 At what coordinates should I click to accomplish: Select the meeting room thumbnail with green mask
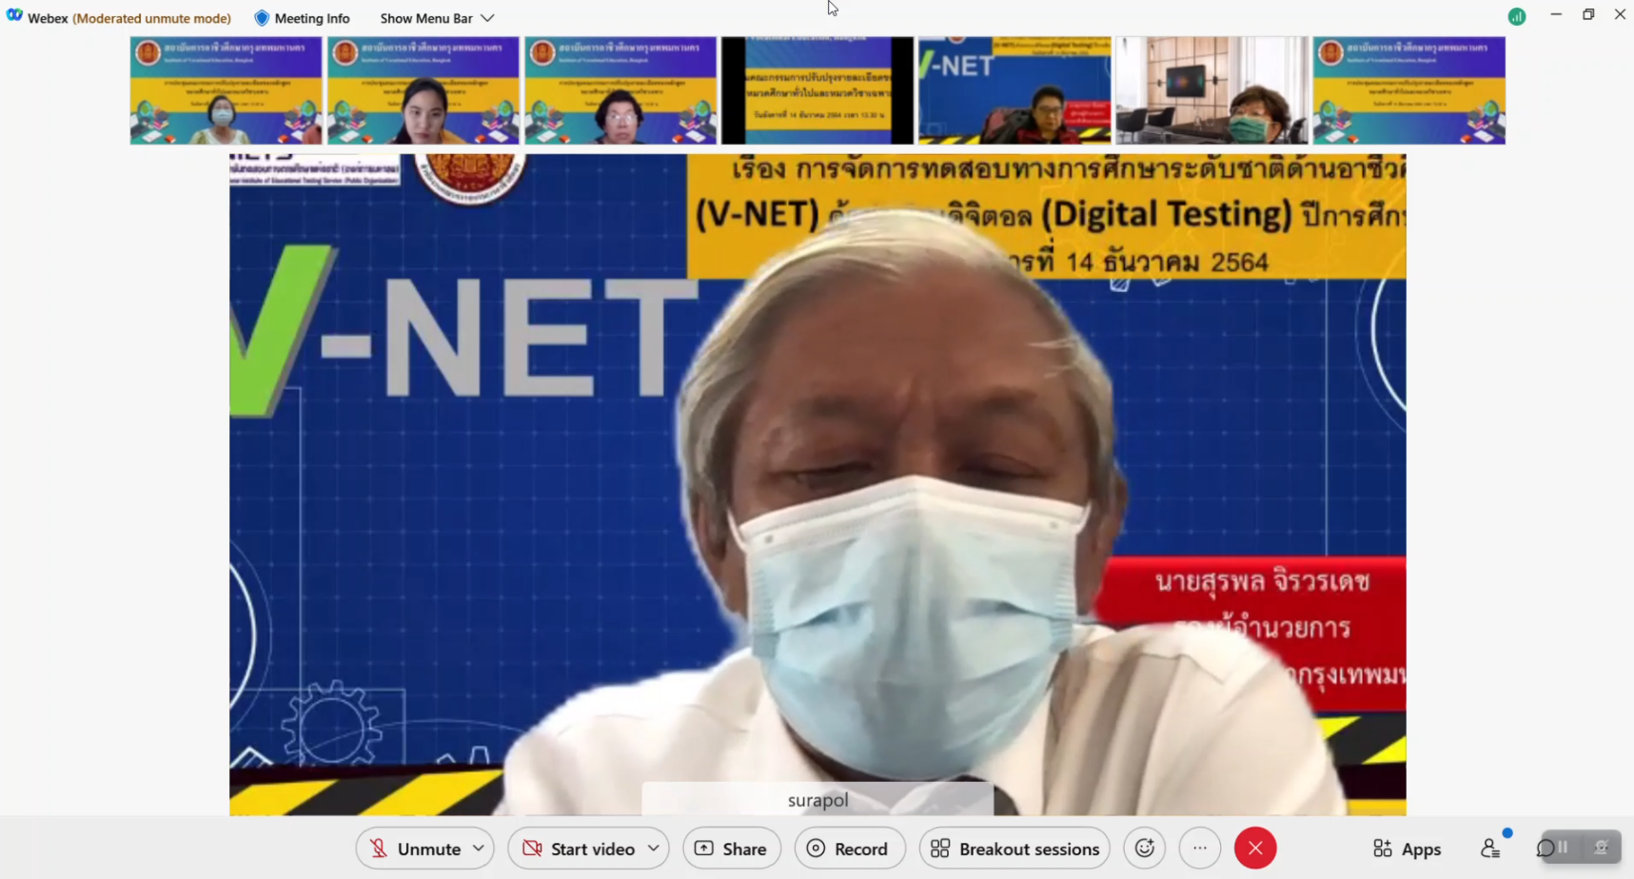1211,90
